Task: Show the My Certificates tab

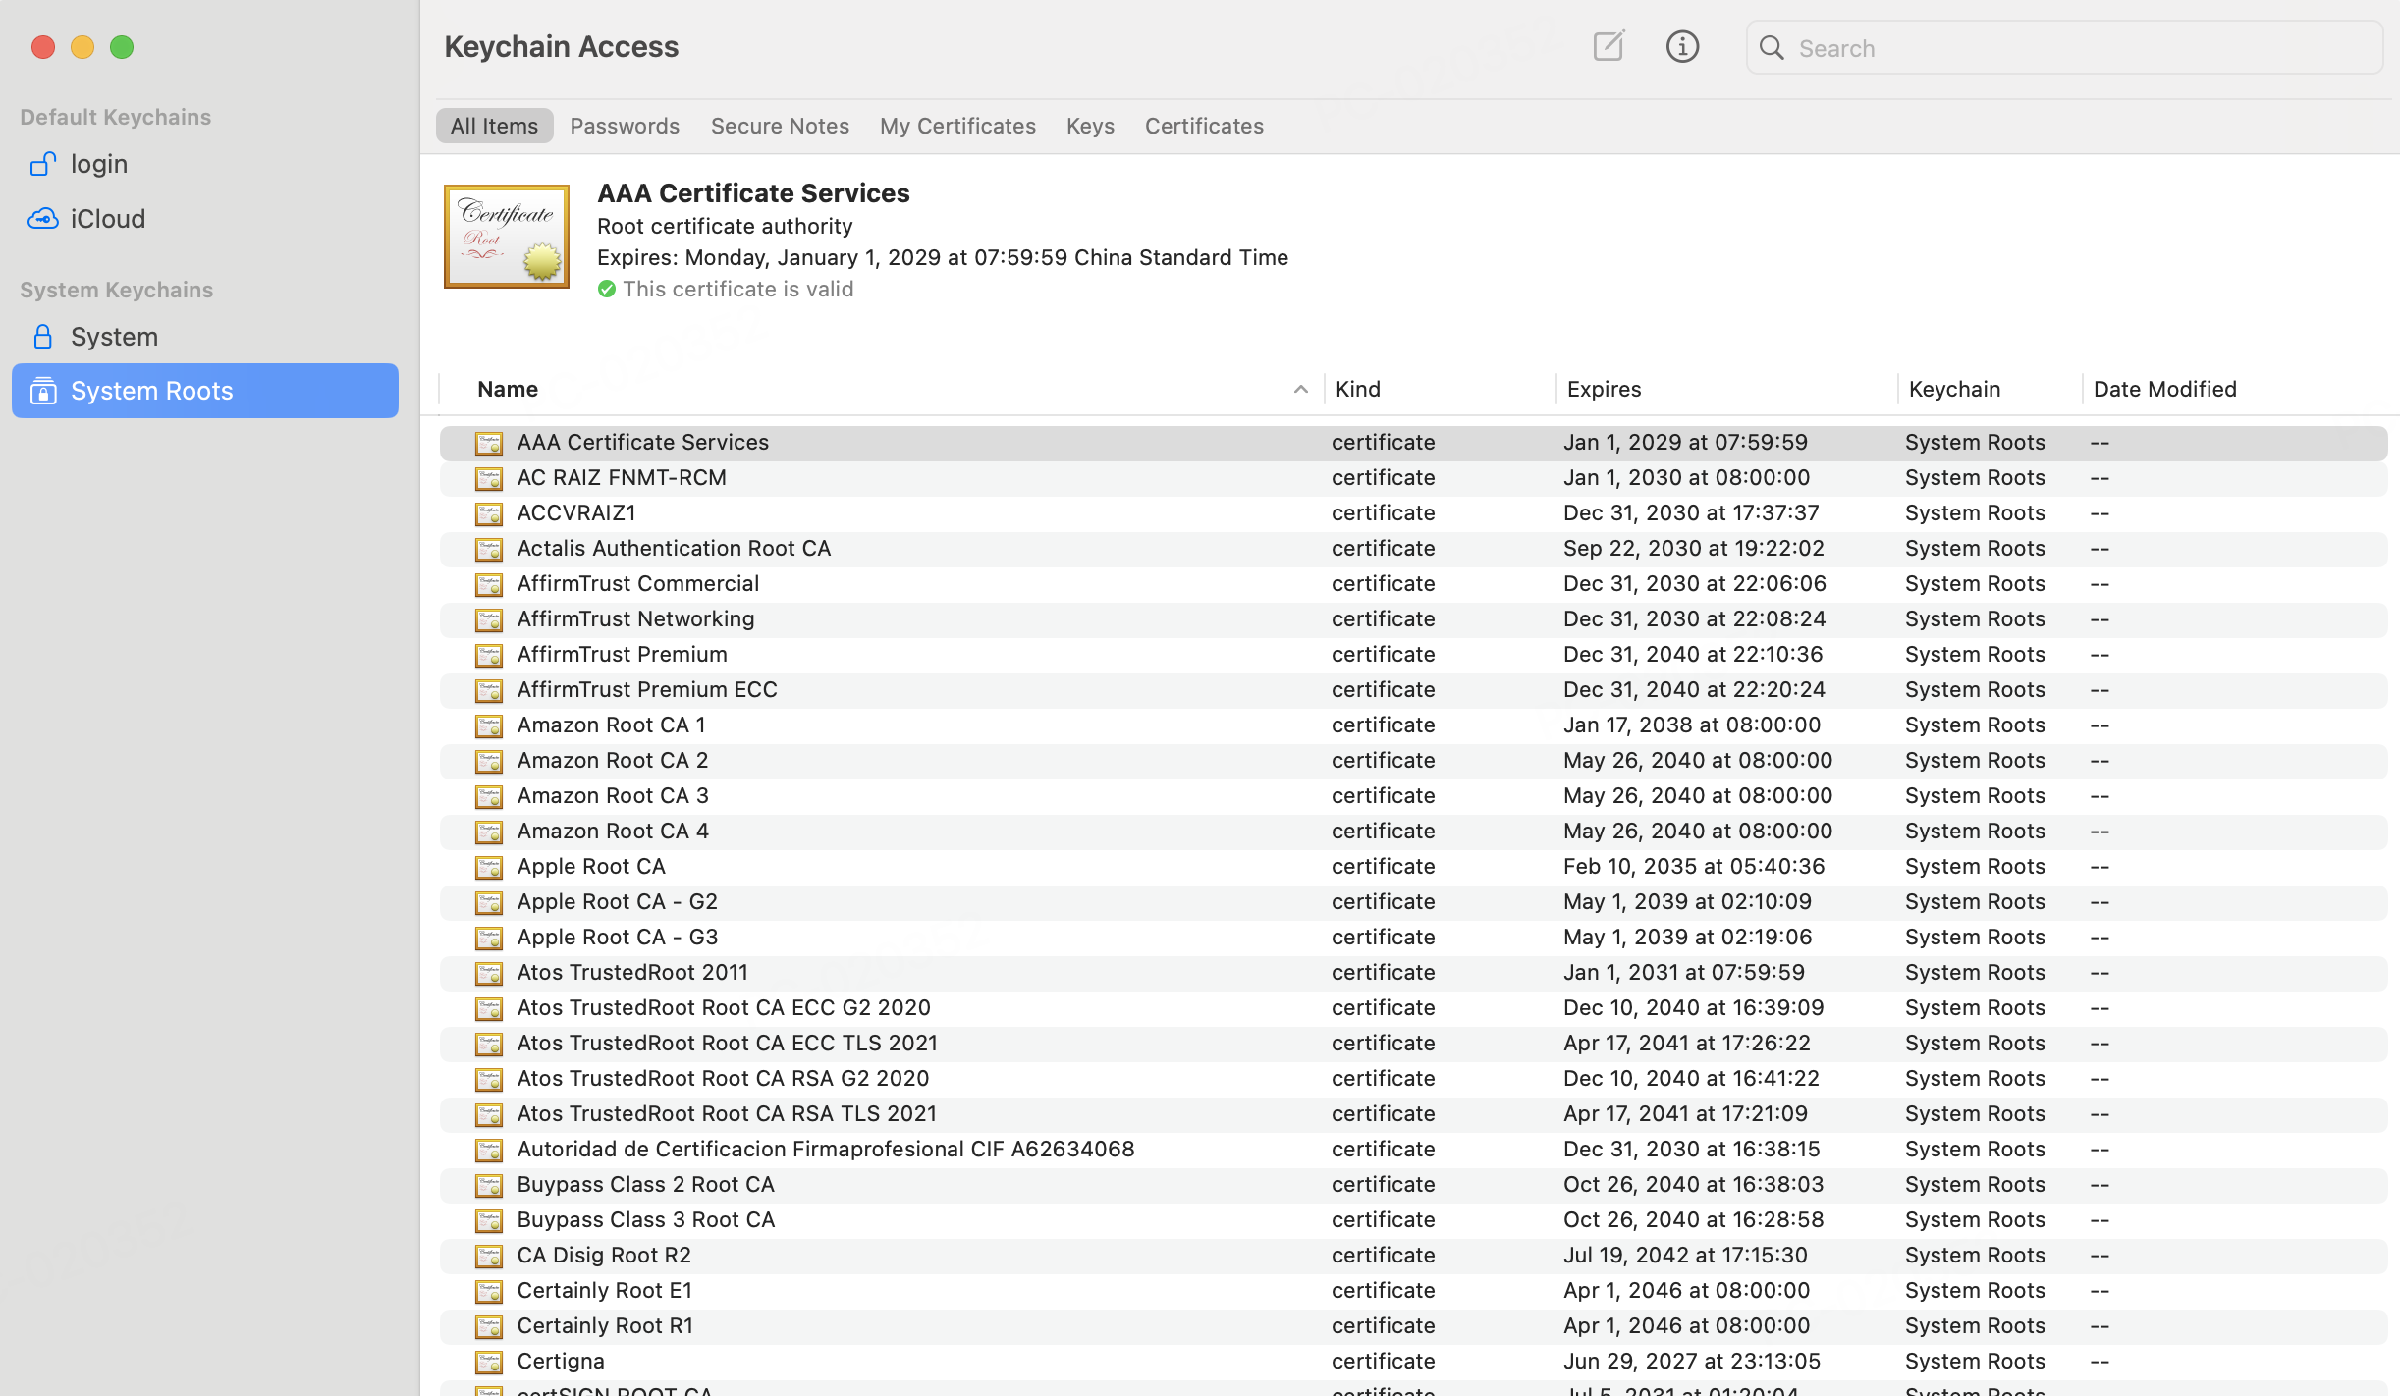Action: point(957,126)
